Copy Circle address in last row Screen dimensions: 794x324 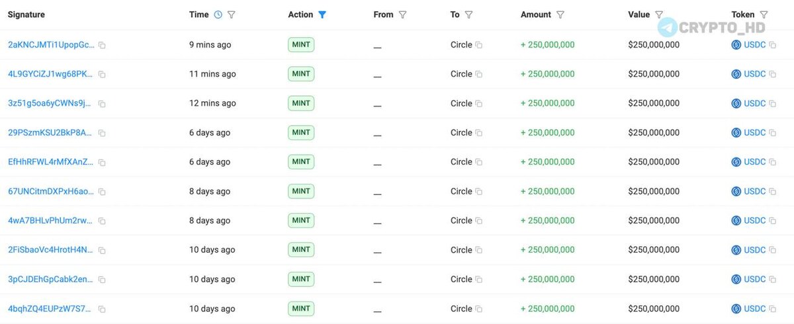(478, 309)
